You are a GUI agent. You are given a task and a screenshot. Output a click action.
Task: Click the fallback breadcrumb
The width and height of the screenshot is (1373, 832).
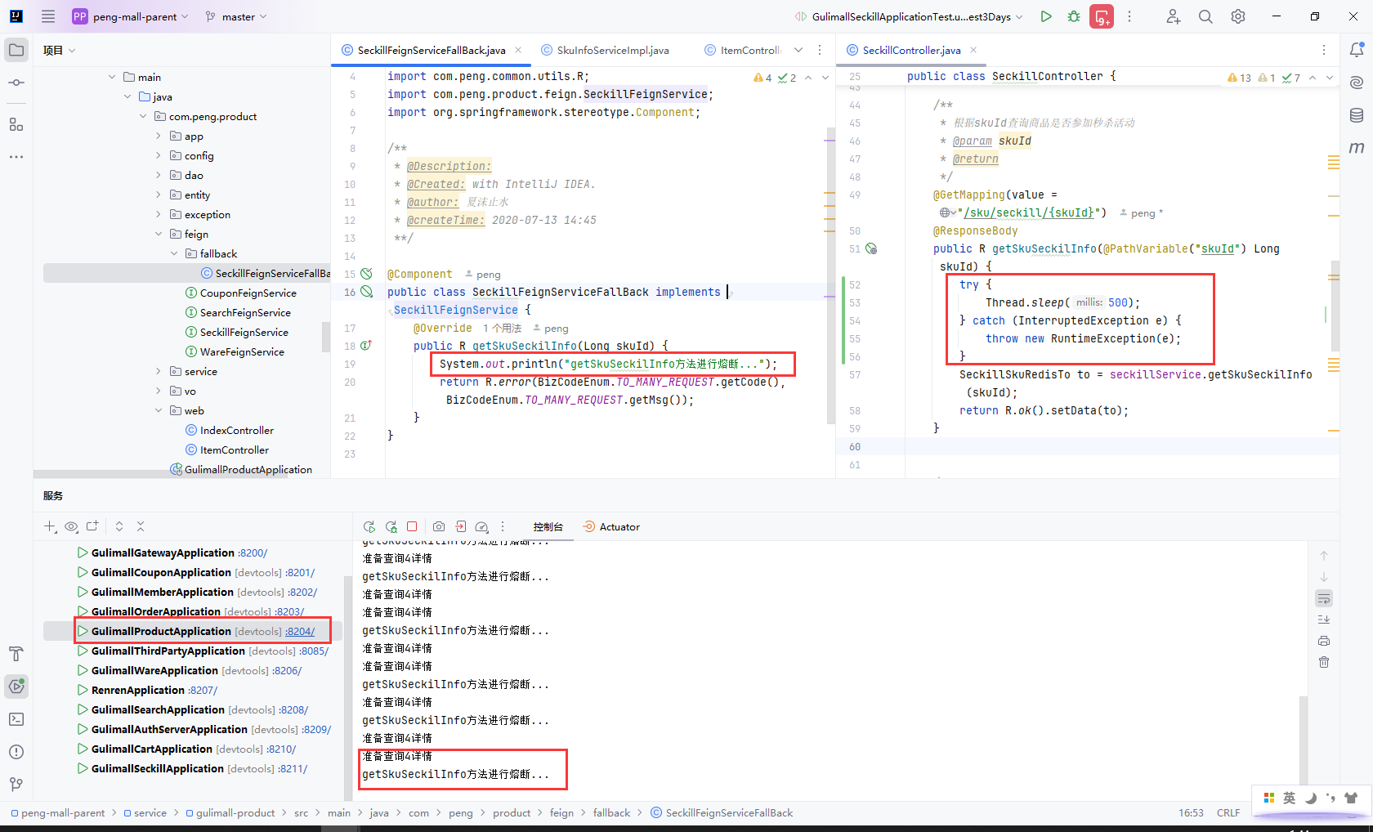pos(611,813)
